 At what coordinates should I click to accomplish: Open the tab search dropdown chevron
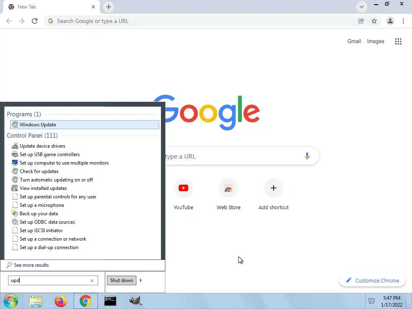coord(362,7)
